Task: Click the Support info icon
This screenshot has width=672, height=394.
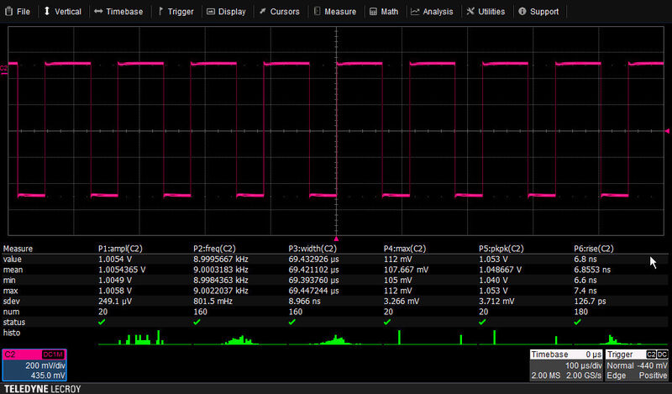Action: pos(522,11)
